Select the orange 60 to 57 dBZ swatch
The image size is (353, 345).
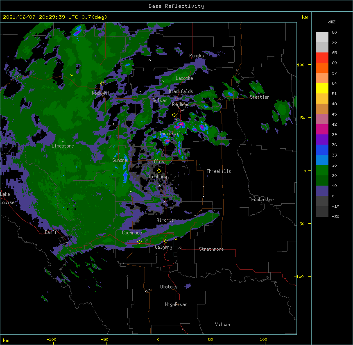[x=322, y=68]
